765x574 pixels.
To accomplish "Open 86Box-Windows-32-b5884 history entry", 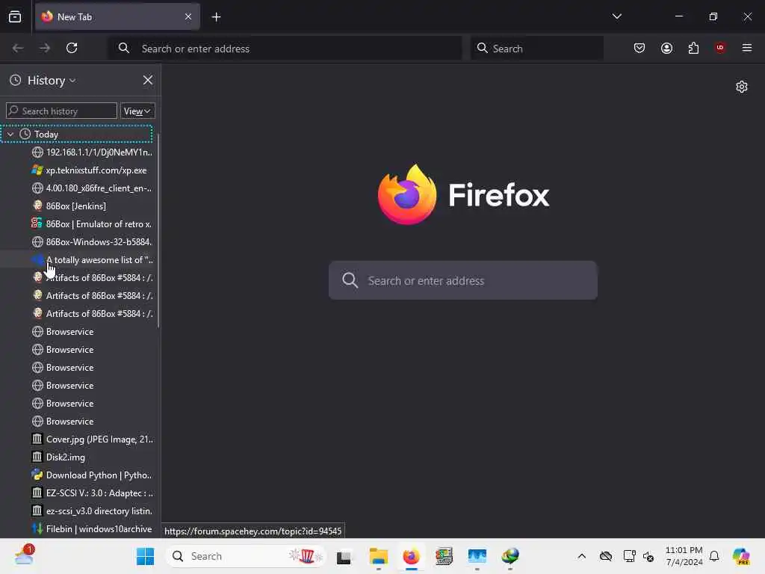I will pyautogui.click(x=92, y=242).
